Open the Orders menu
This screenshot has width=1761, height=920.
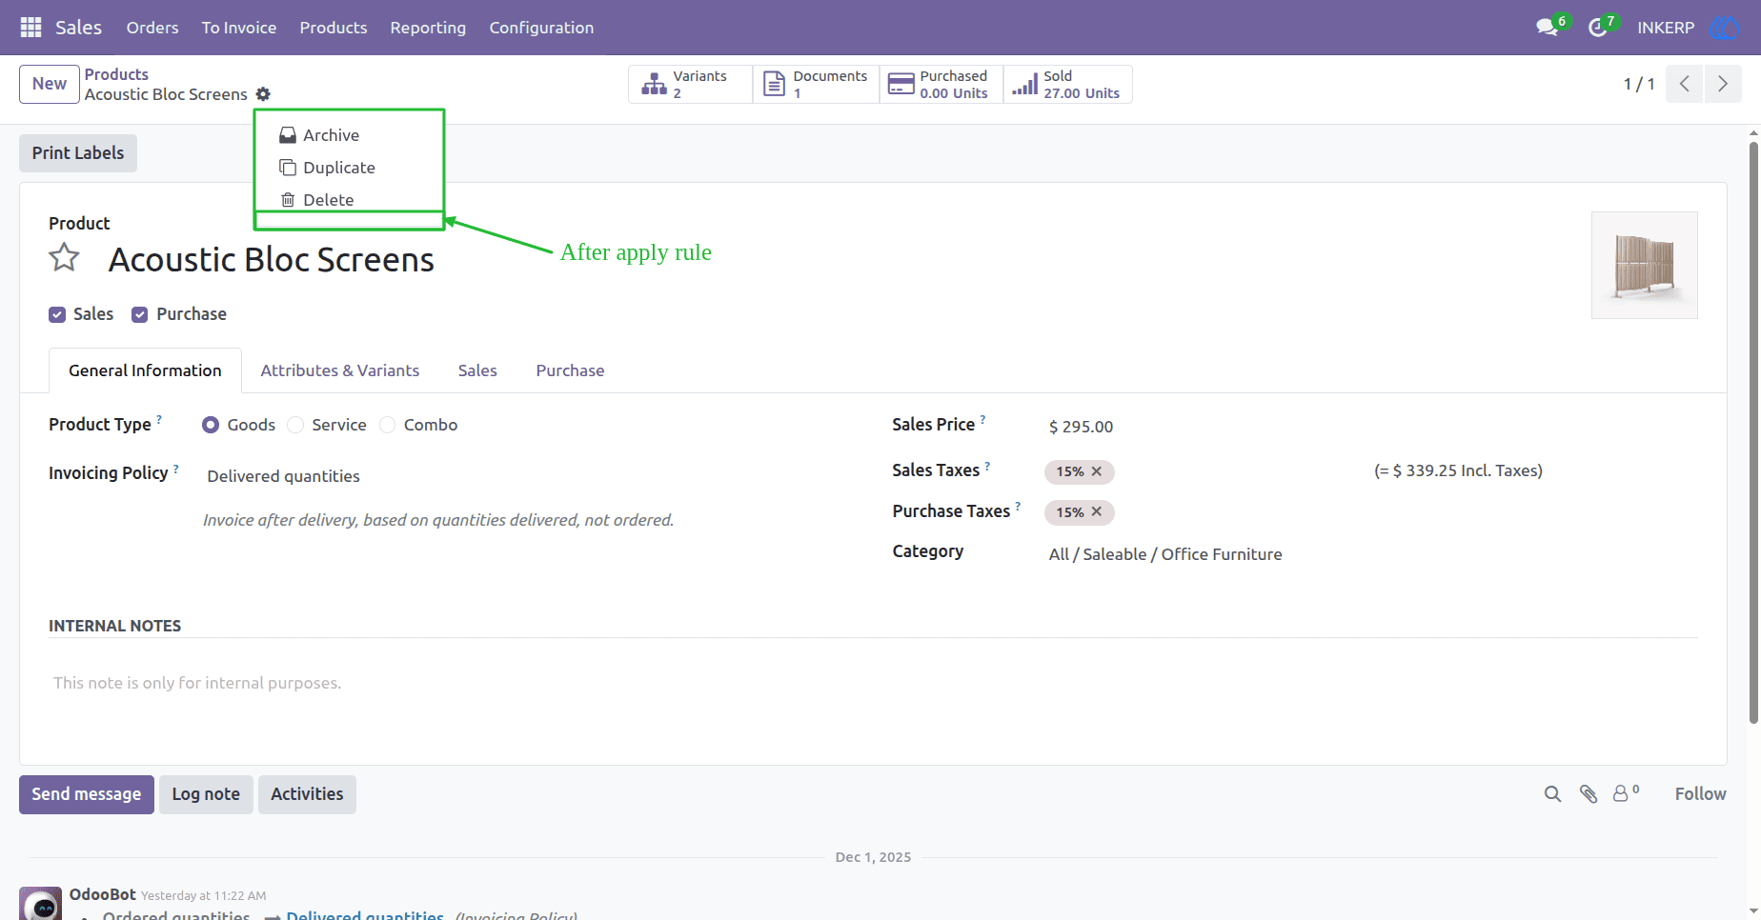click(x=152, y=28)
